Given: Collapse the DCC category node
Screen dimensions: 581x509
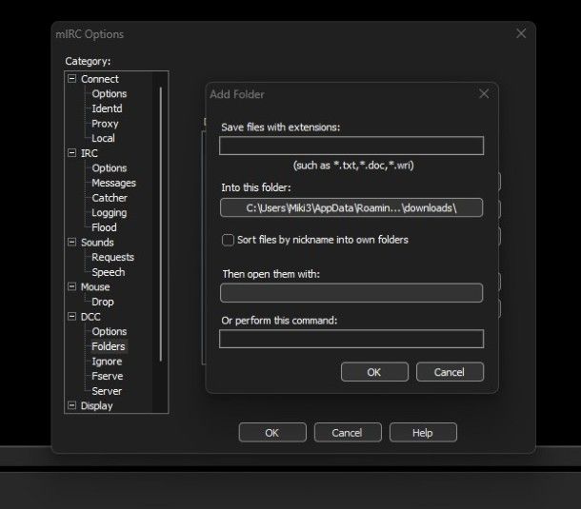Looking at the screenshot, I should pos(71,317).
